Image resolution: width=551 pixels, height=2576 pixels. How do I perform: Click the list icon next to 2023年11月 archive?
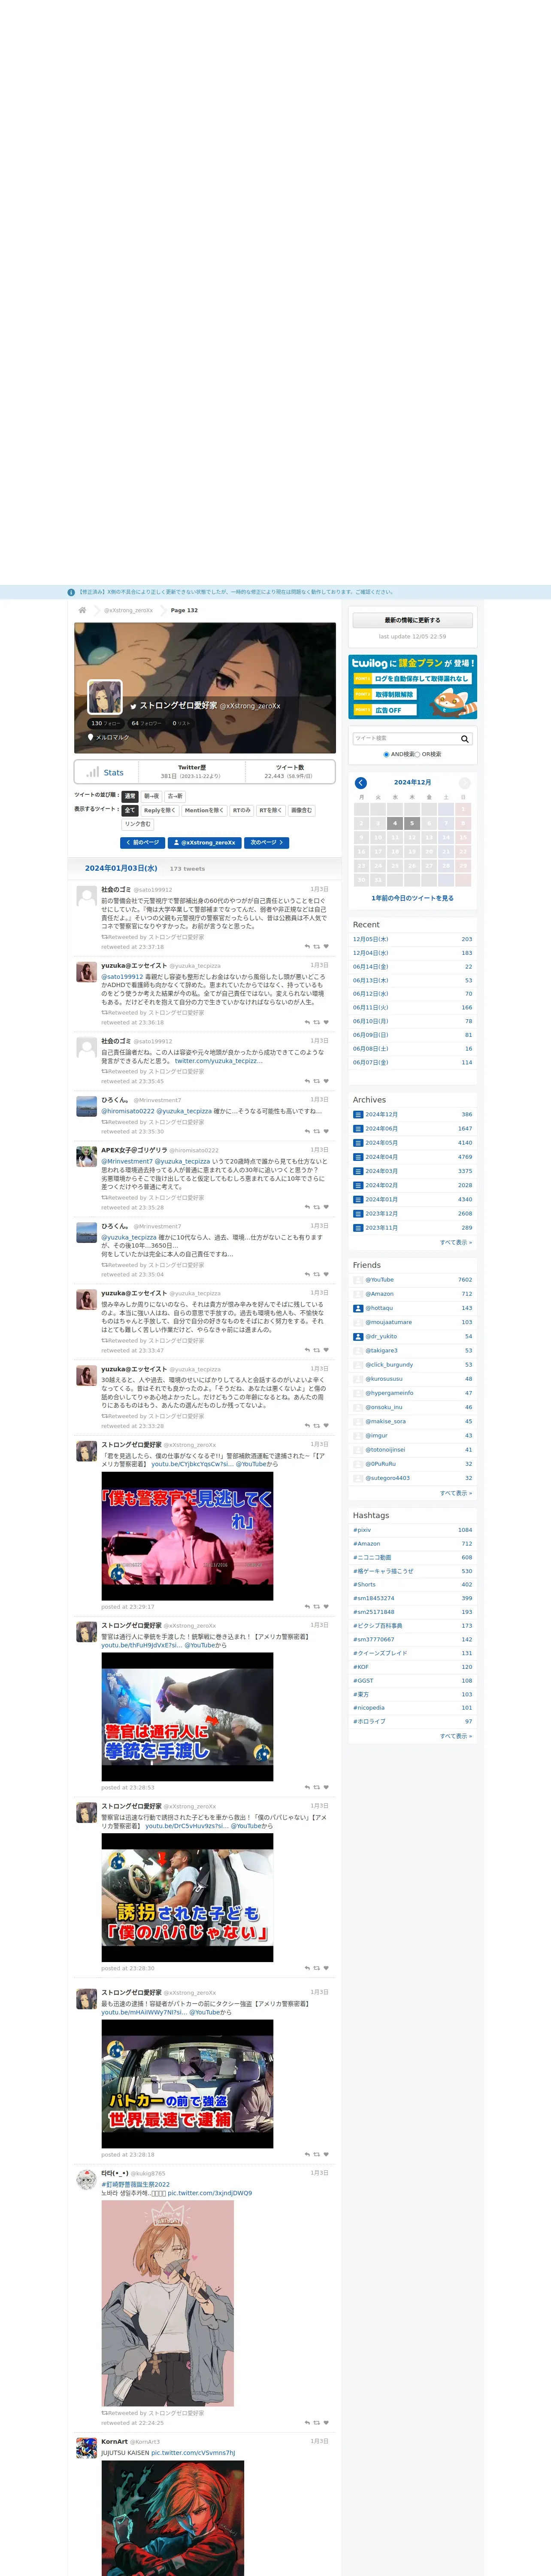358,1227
